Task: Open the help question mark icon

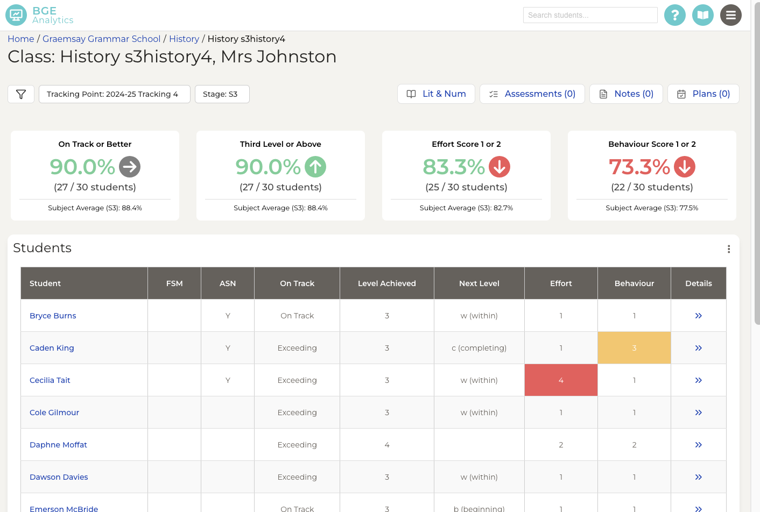Action: point(675,15)
